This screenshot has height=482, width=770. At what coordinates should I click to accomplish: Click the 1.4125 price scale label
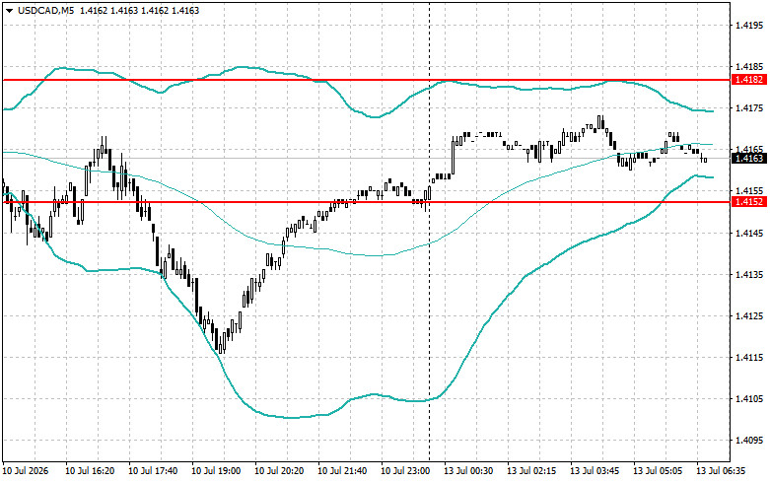749,315
